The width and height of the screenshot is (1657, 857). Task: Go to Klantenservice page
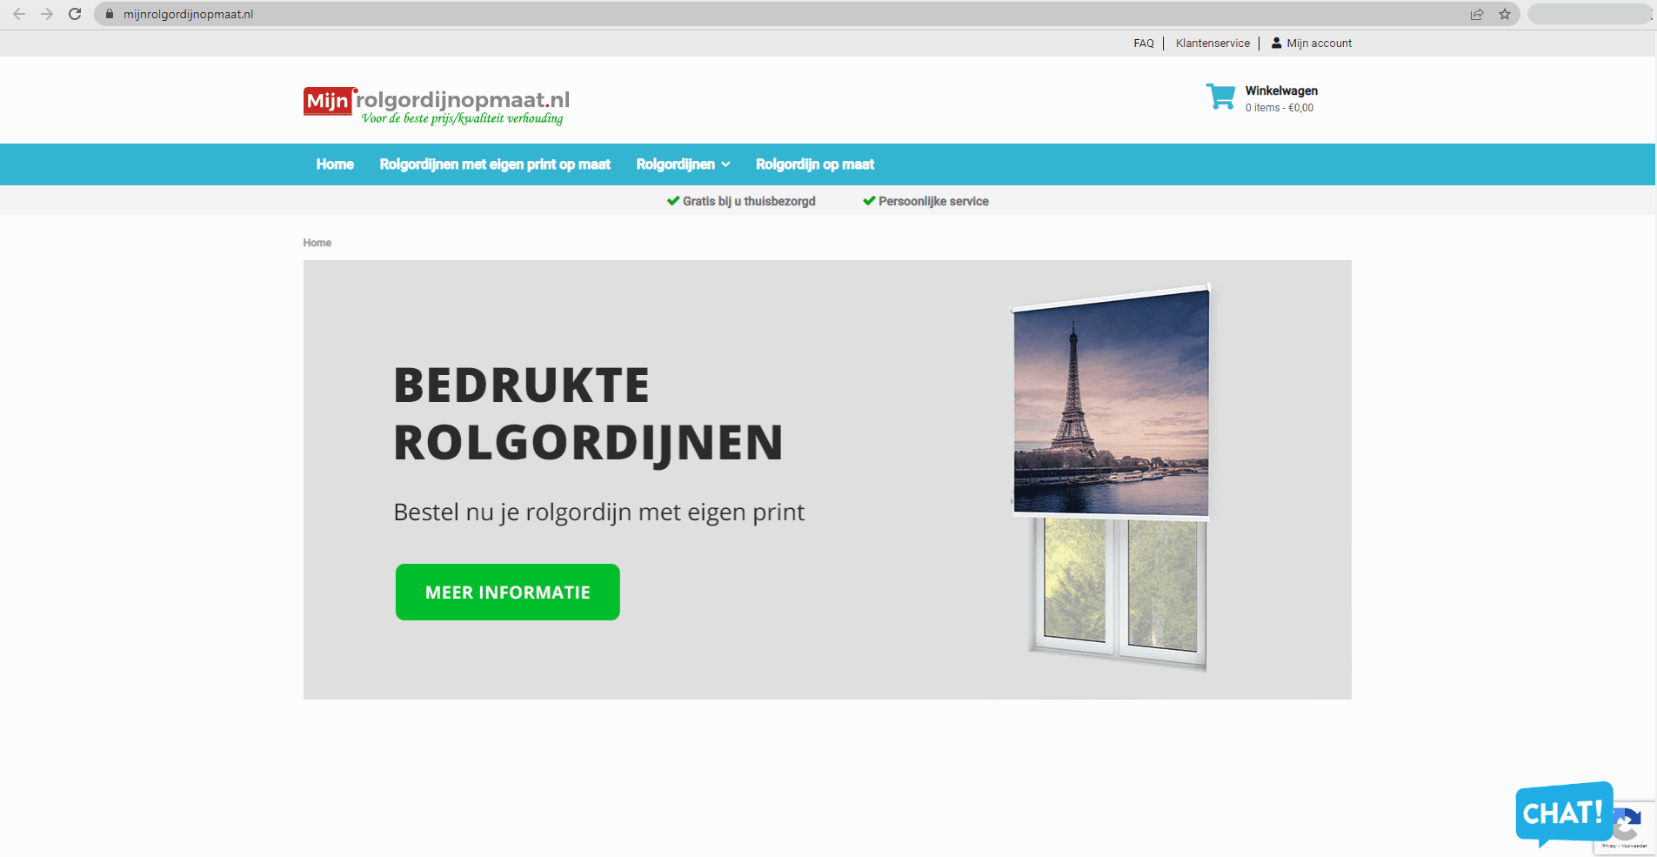(1213, 44)
